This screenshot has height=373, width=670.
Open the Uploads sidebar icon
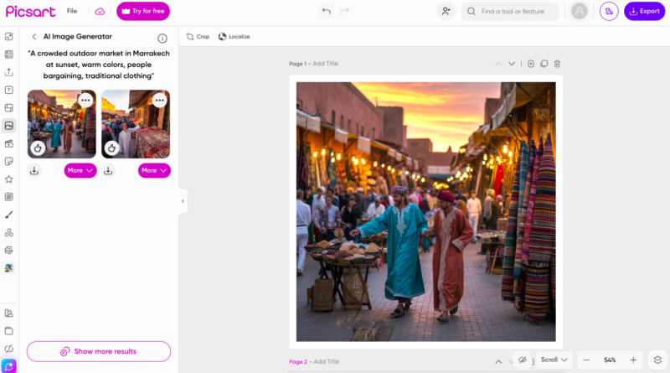(9, 72)
